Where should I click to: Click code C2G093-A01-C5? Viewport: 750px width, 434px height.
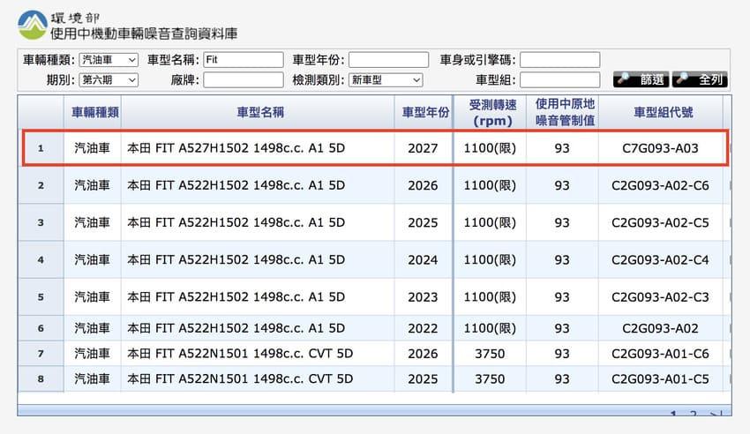(x=660, y=379)
